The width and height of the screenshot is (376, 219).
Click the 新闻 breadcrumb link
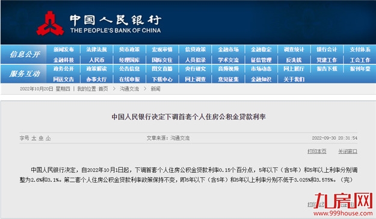(155, 89)
